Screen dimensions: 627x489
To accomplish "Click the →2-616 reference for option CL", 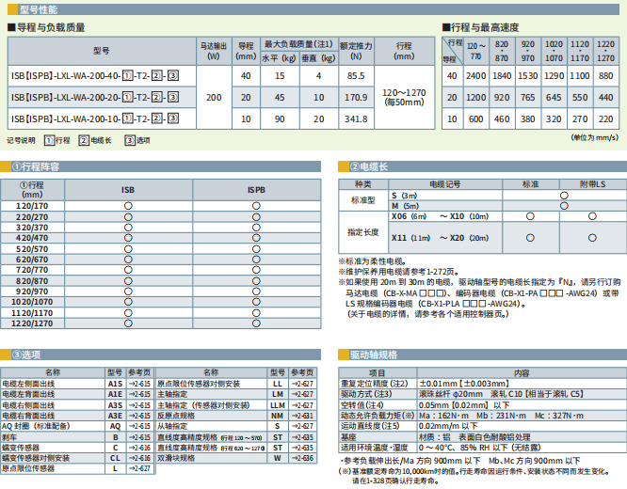I will click(140, 457).
